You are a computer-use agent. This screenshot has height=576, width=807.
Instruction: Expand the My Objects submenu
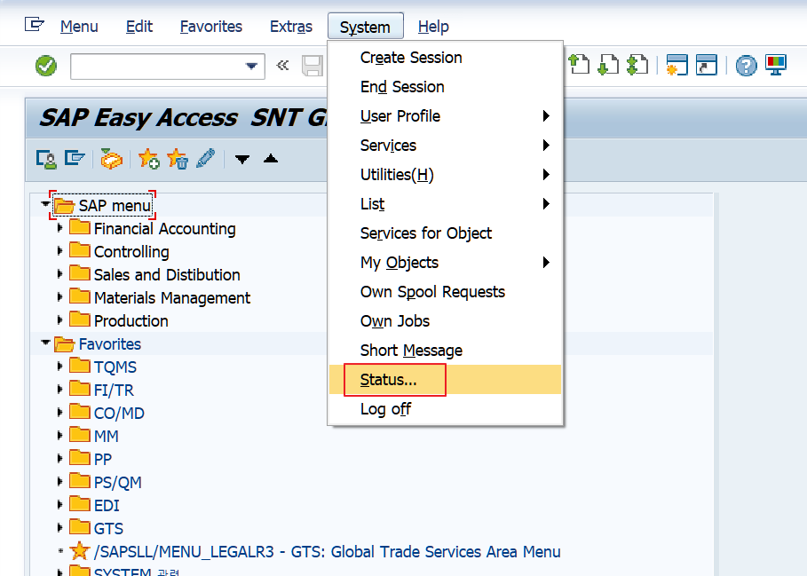(445, 263)
